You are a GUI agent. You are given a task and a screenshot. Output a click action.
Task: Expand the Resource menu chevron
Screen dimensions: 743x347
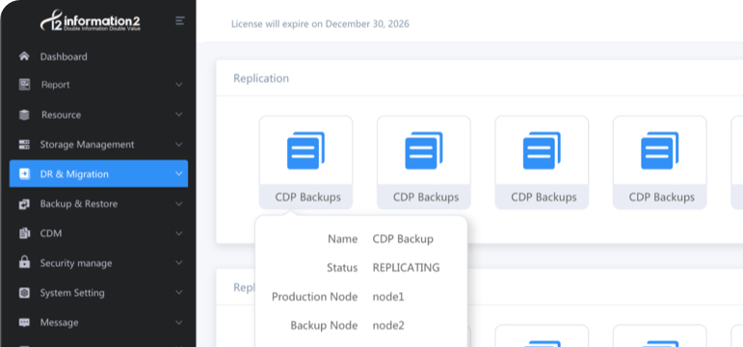(x=178, y=115)
